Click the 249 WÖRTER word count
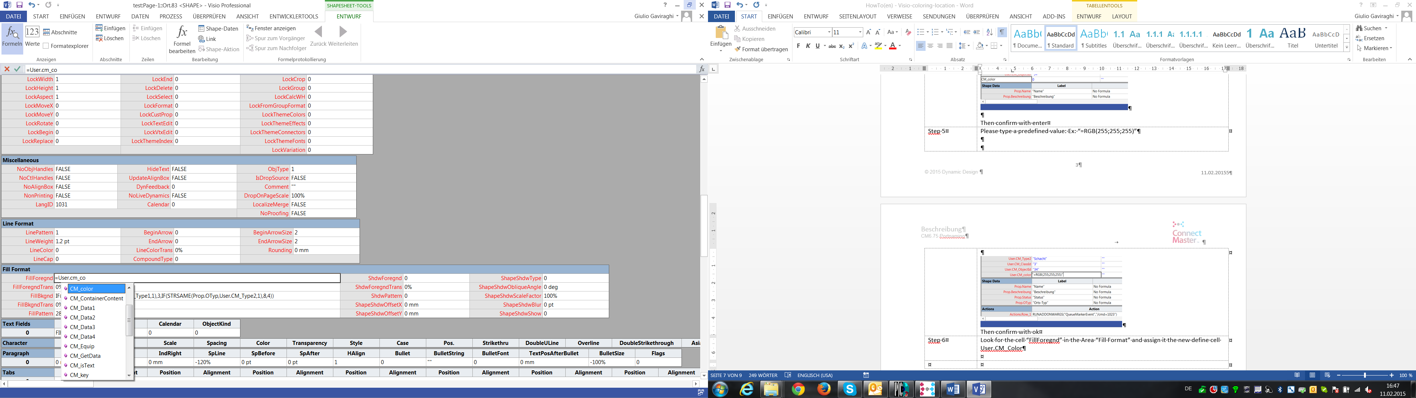The height and width of the screenshot is (398, 1416). [x=763, y=376]
